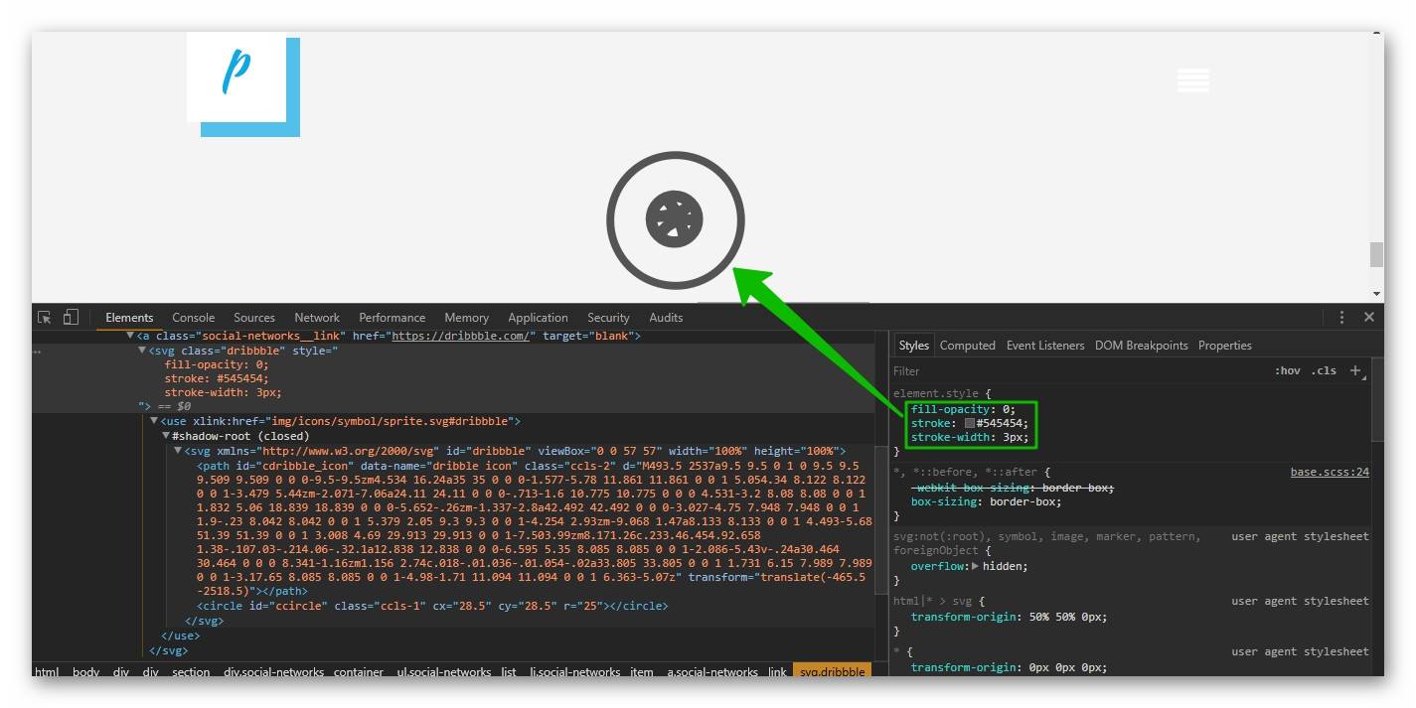Add a new style rule with plus icon
1416x708 pixels.
coord(1354,370)
